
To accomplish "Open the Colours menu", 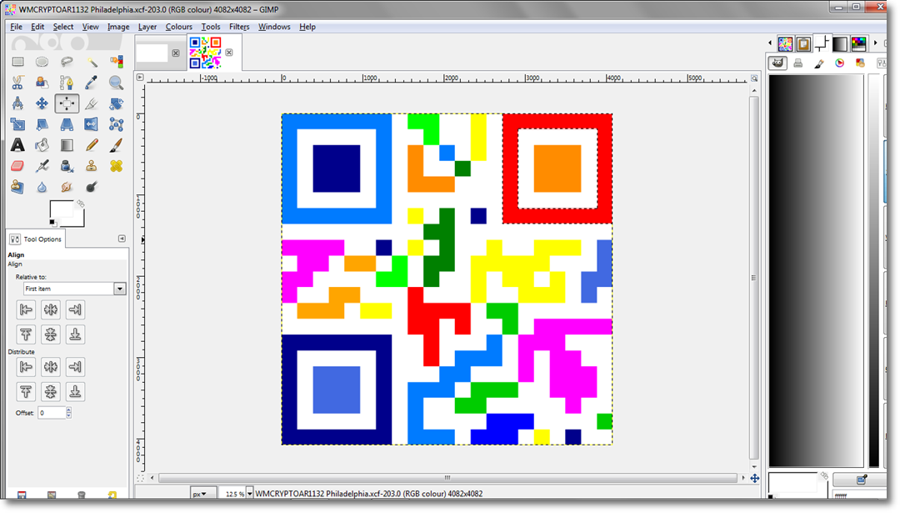I will 178,27.
